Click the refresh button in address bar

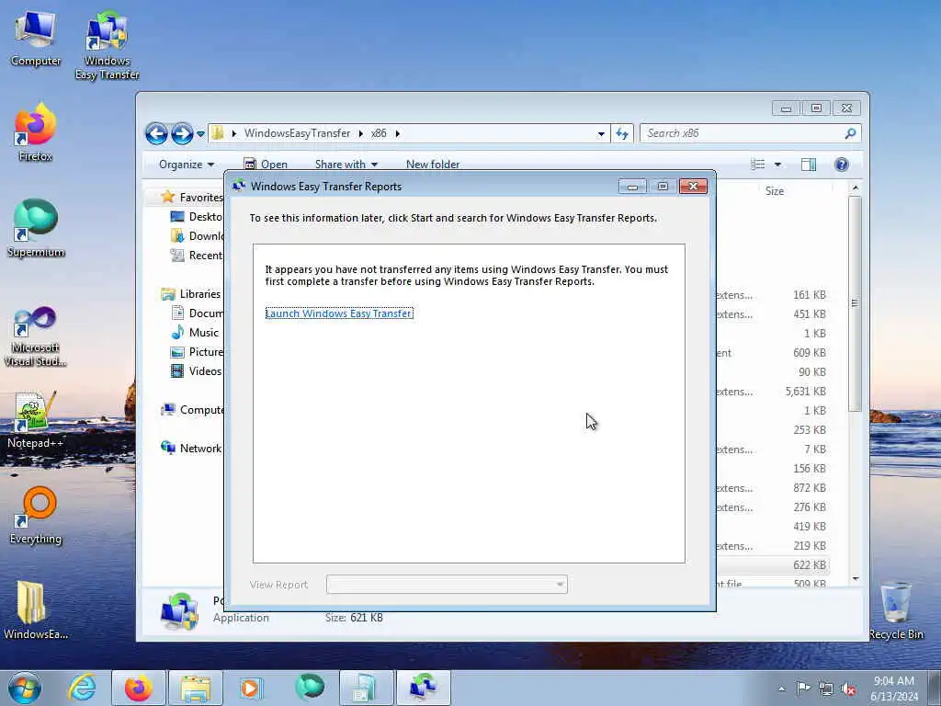622,133
